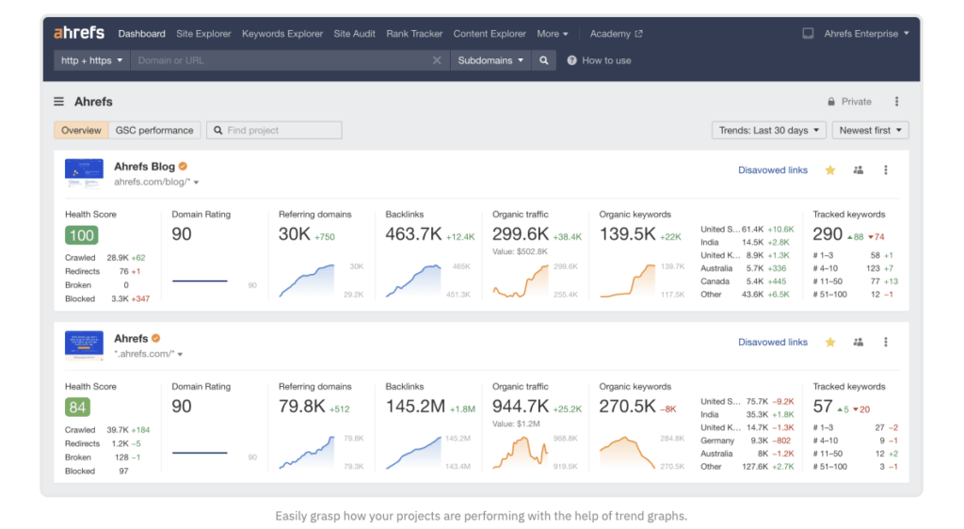Click the monitor icon in top navigation
The height and width of the screenshot is (529, 964).
pyautogui.click(x=808, y=34)
